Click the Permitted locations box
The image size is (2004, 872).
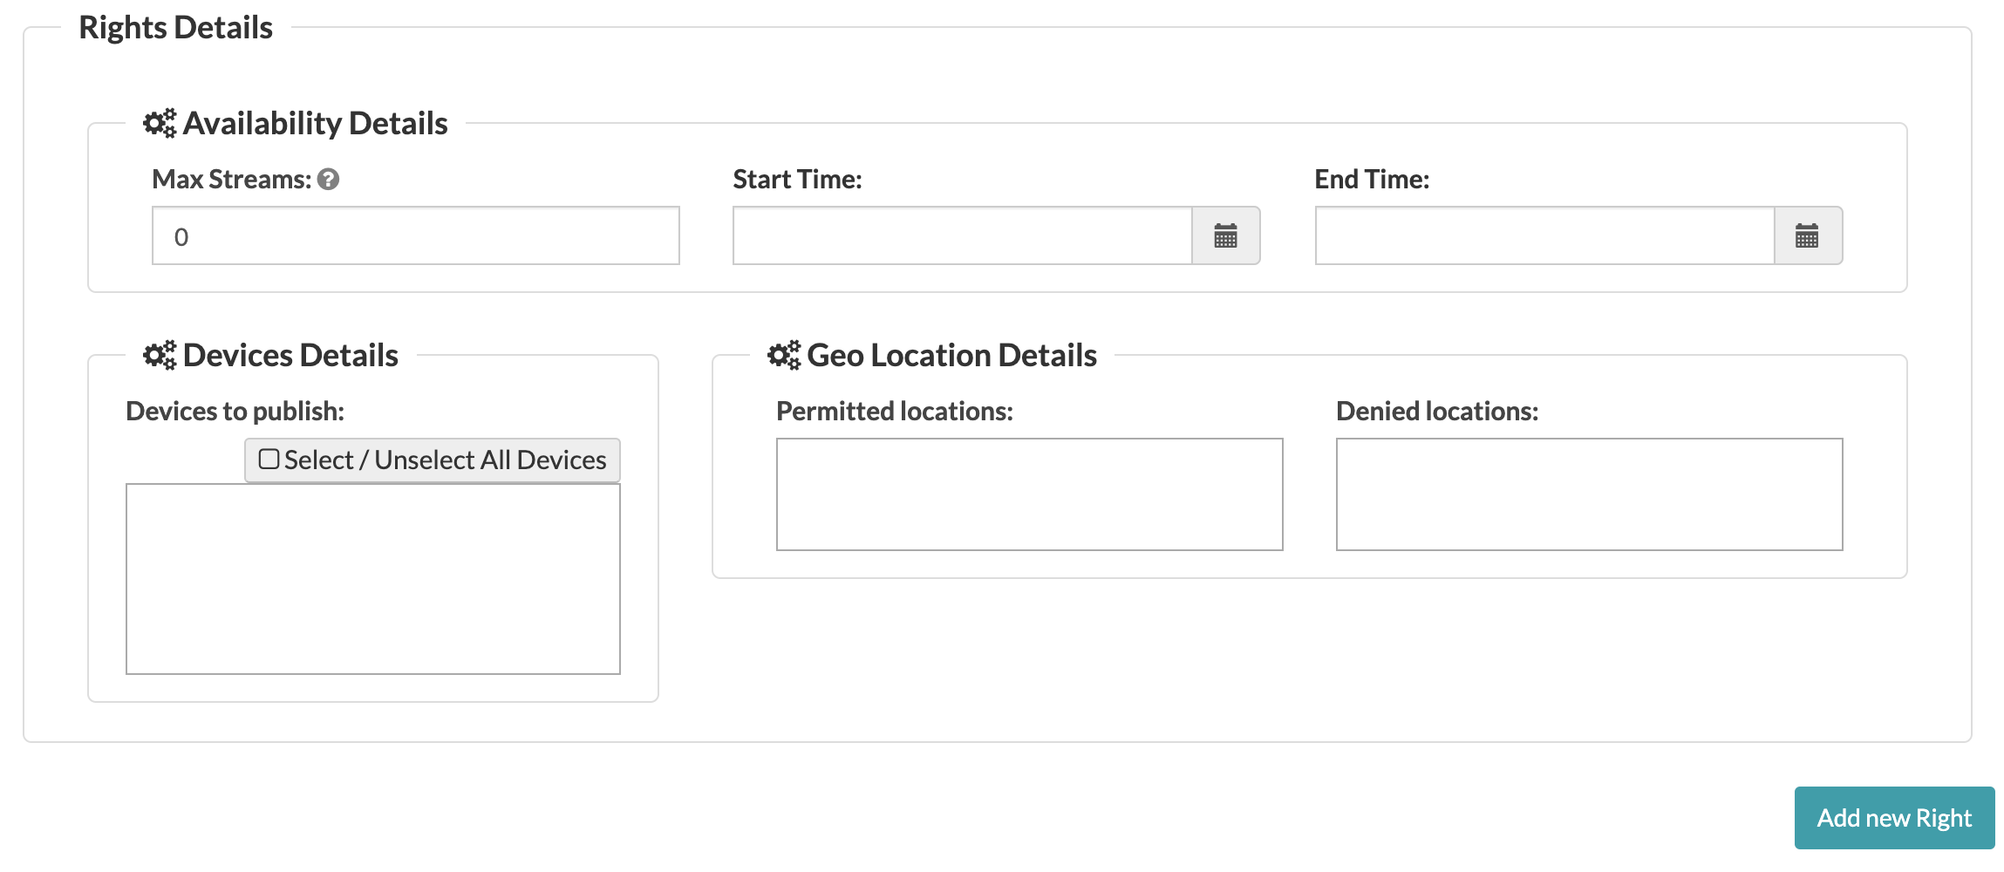click(x=1030, y=494)
